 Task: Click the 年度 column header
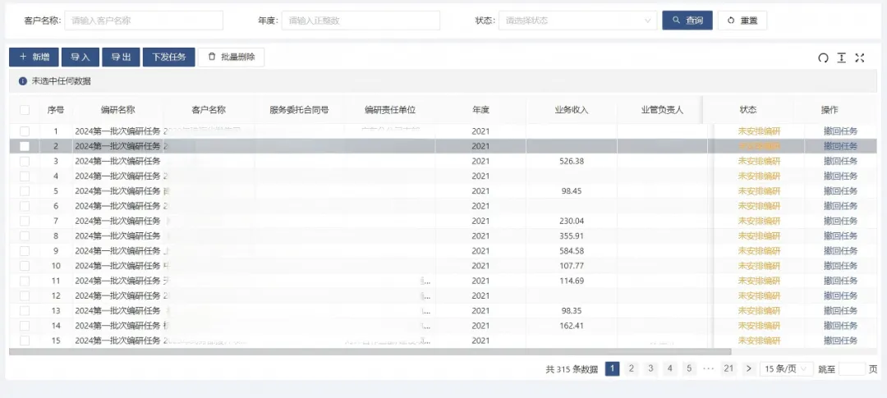[480, 110]
